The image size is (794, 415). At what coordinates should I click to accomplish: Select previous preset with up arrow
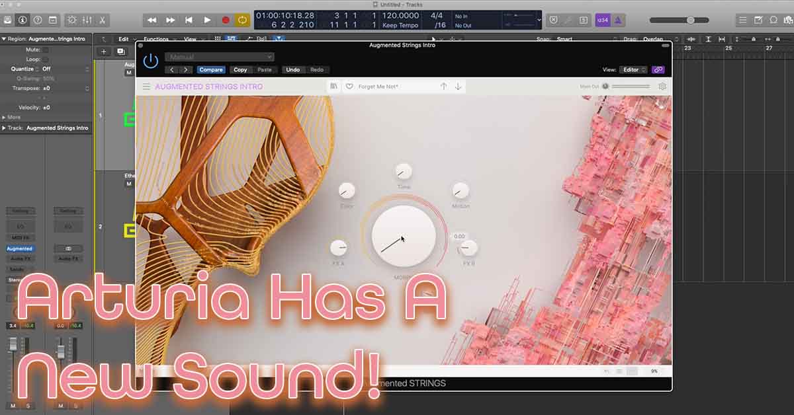[443, 87]
